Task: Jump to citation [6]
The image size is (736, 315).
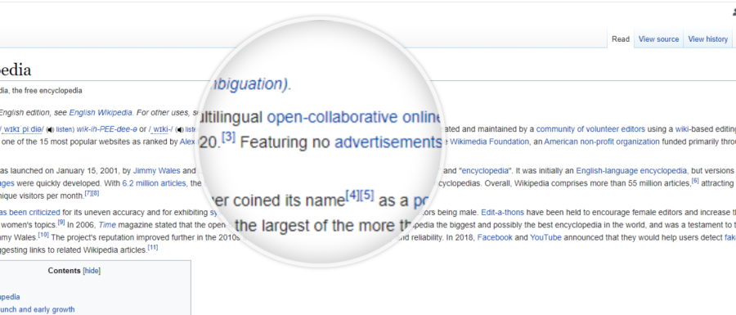Action: click(695, 181)
